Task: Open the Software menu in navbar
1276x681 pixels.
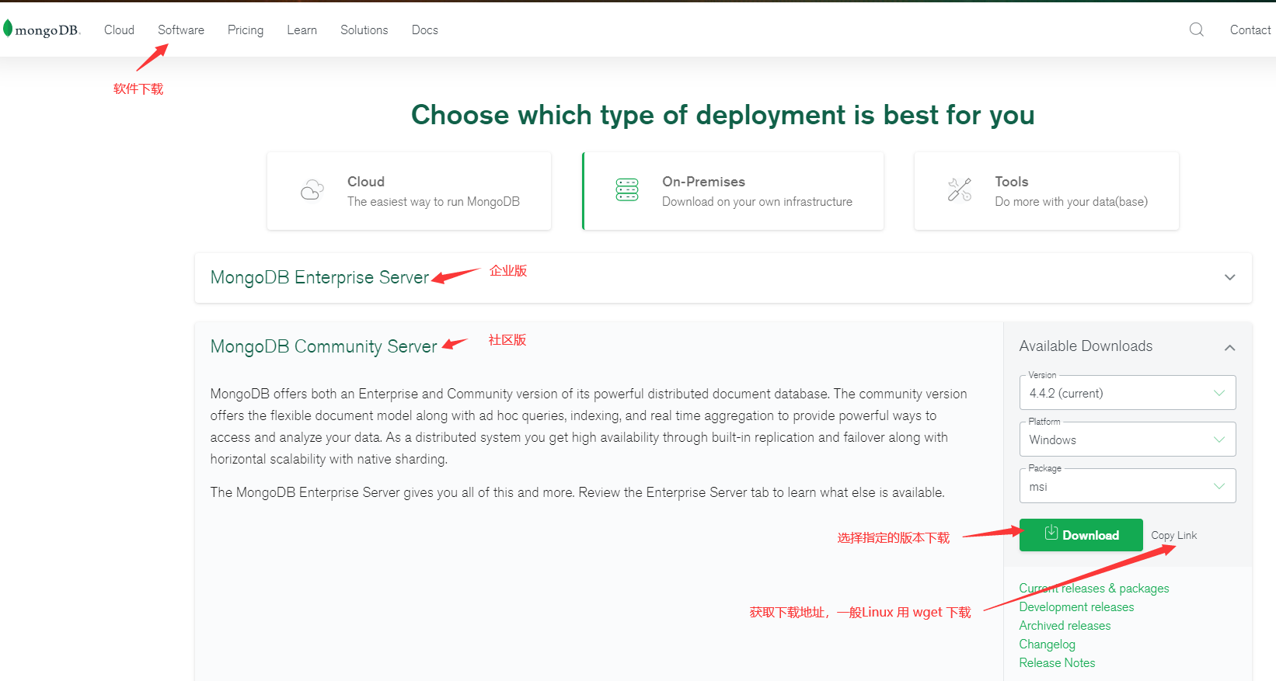Action: point(181,30)
